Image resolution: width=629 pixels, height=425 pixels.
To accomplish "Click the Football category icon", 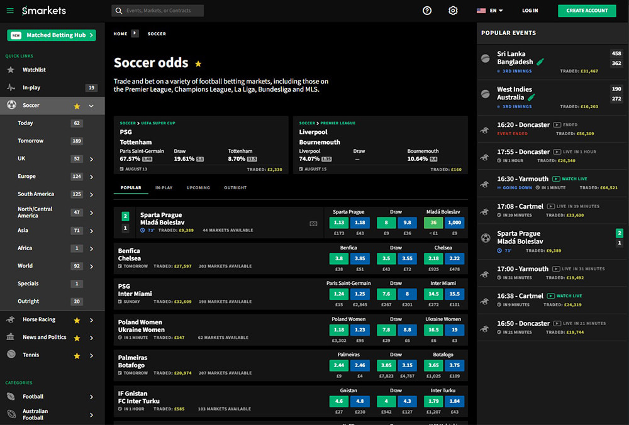I will (11, 397).
